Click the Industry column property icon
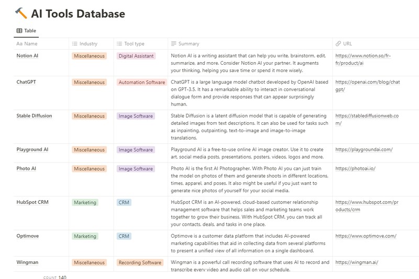Screen dimensions: 419x279 74,44
